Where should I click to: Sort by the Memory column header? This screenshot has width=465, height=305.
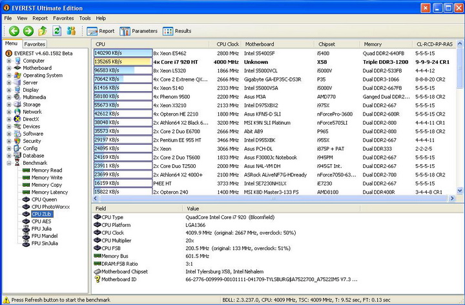386,44
